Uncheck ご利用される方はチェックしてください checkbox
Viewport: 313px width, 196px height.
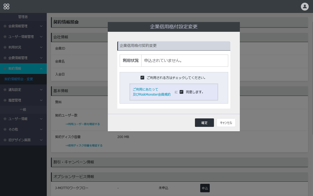[142, 78]
